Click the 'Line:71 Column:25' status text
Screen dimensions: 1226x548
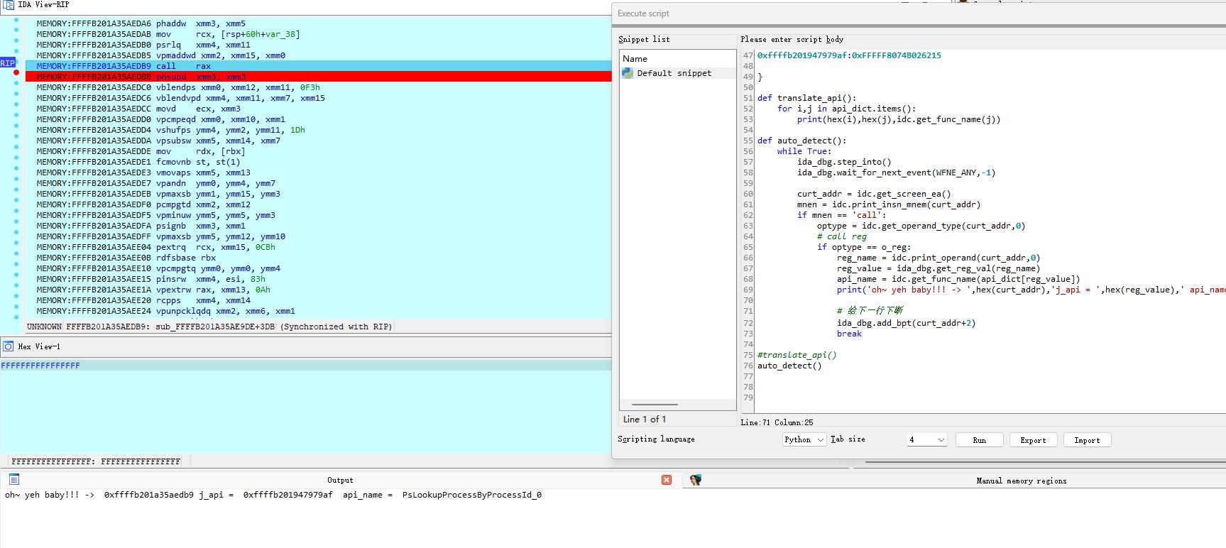tap(777, 422)
